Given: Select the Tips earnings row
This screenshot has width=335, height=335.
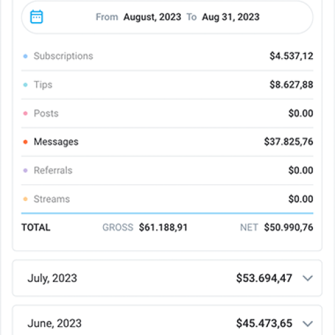Looking at the screenshot, I should click(x=167, y=84).
